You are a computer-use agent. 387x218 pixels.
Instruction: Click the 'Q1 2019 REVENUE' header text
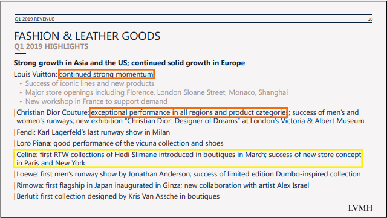pos(34,19)
